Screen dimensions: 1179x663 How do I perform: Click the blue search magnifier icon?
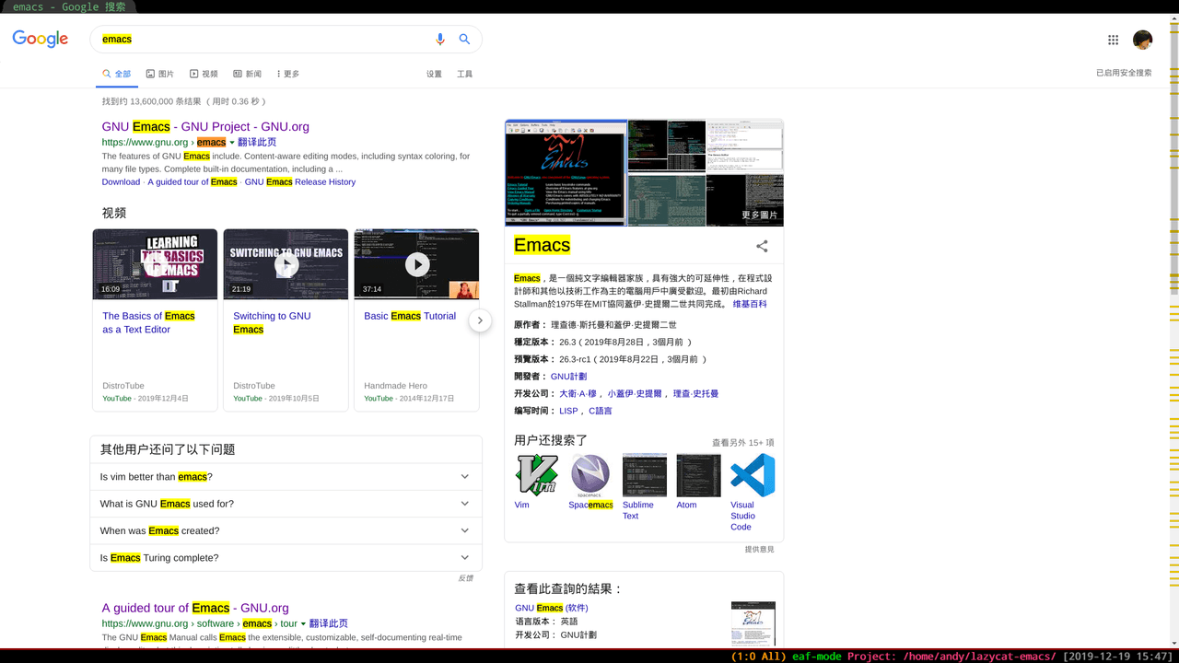[465, 40]
